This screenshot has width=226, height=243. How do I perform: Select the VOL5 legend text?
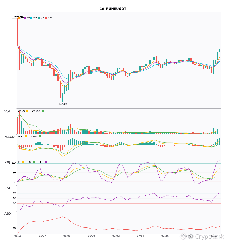coord(21,111)
